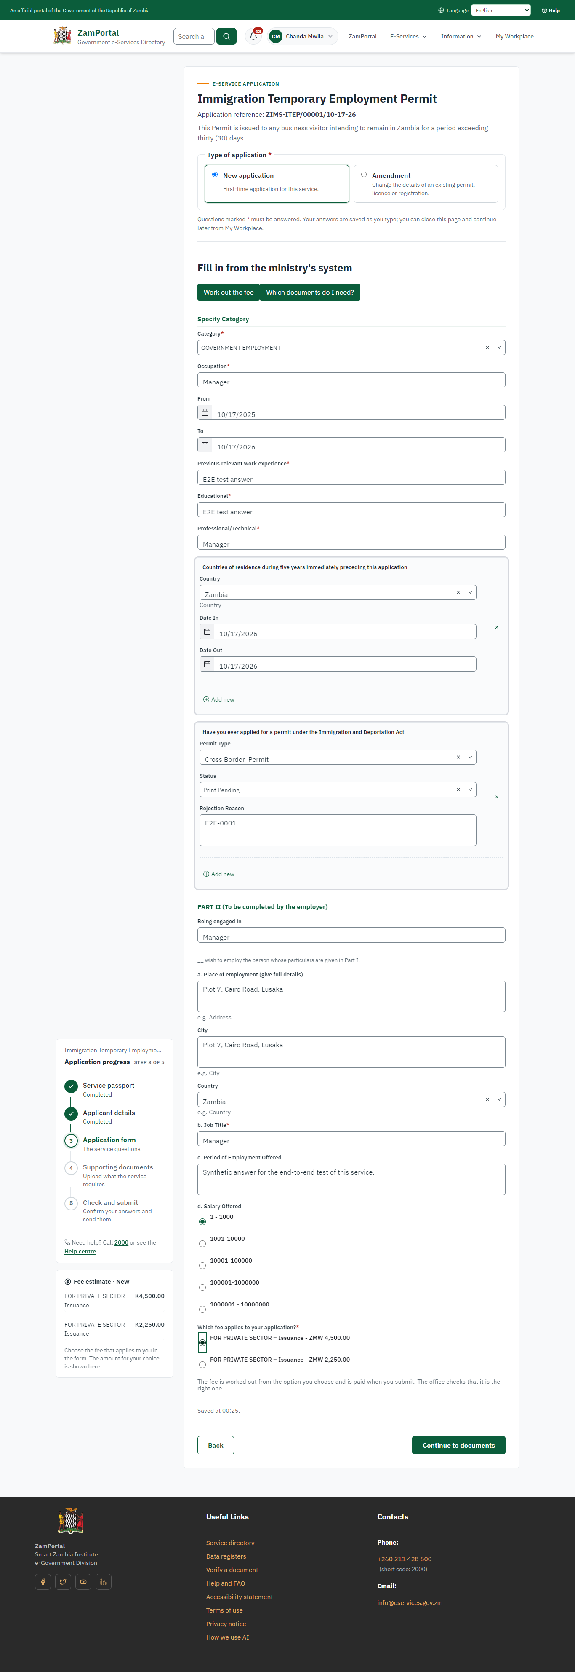
Task: Open the Twitter footer icon
Action: coord(63,1582)
